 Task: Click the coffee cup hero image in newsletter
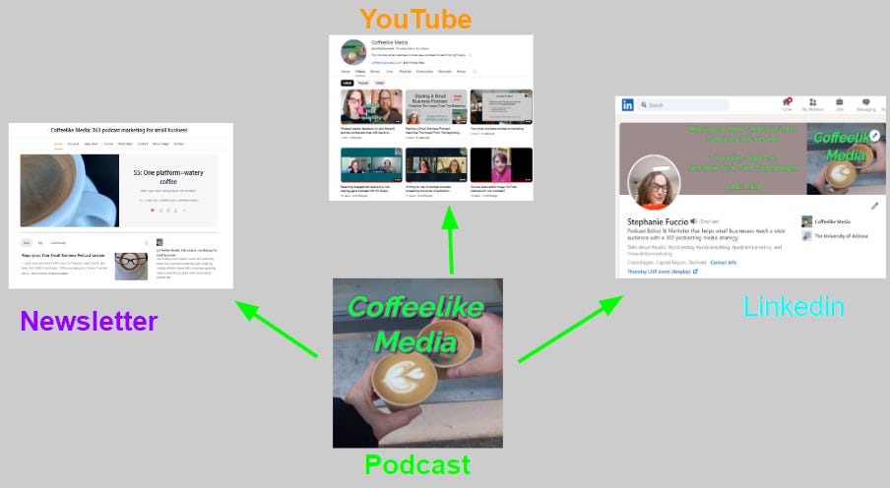[x=70, y=191]
